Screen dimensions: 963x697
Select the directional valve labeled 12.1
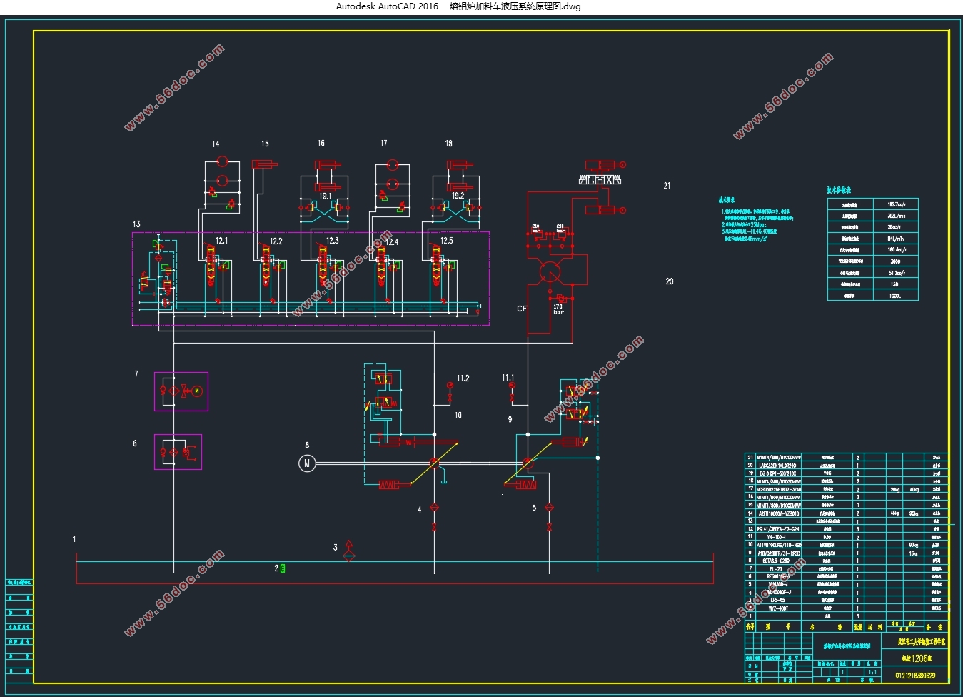coord(211,265)
